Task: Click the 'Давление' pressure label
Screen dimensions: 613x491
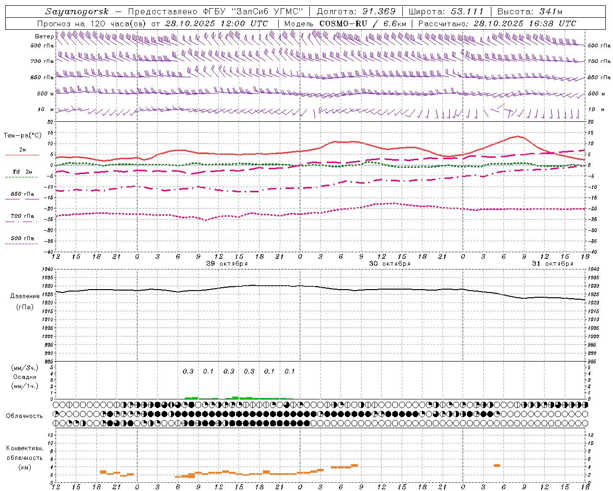Action: click(x=25, y=296)
